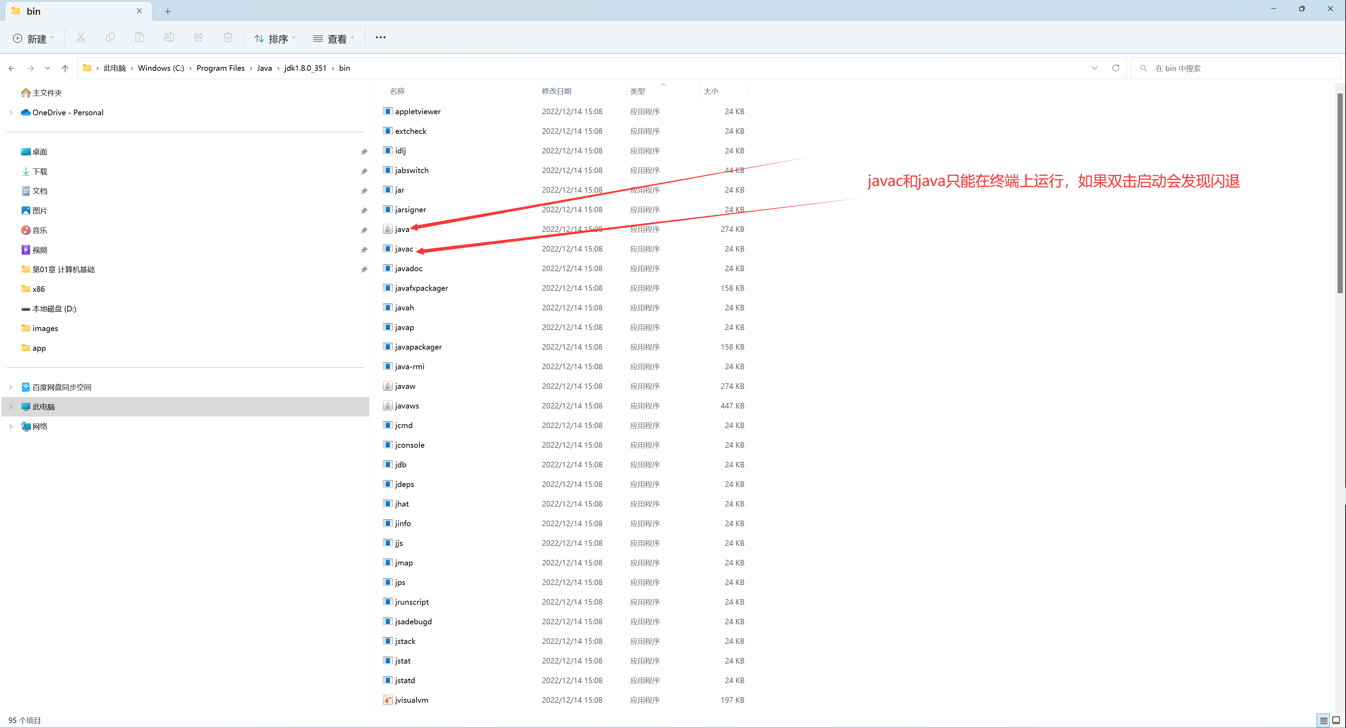Click jdk1.8.0_351 in breadcrumb path
The width and height of the screenshot is (1346, 728).
(305, 68)
